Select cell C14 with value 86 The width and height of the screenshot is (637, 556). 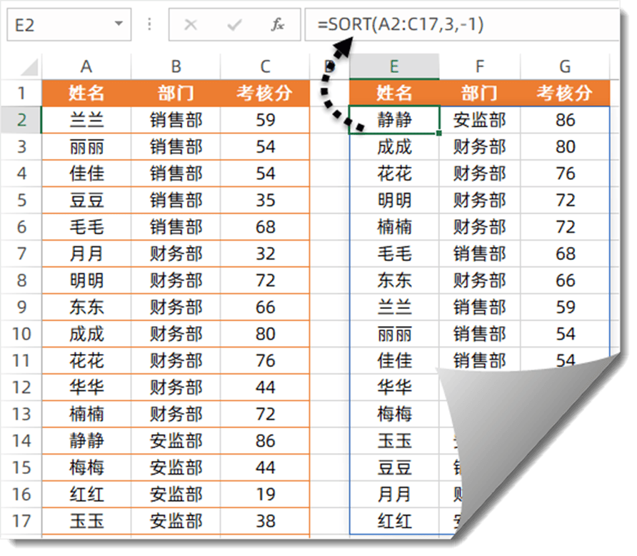265,440
